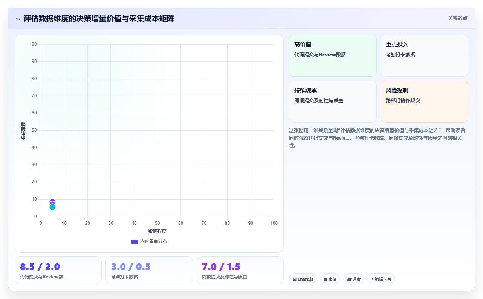Screen dimensions: 483x299
Task: Click the 跨部门协作频次 text
Action: pos(403,101)
